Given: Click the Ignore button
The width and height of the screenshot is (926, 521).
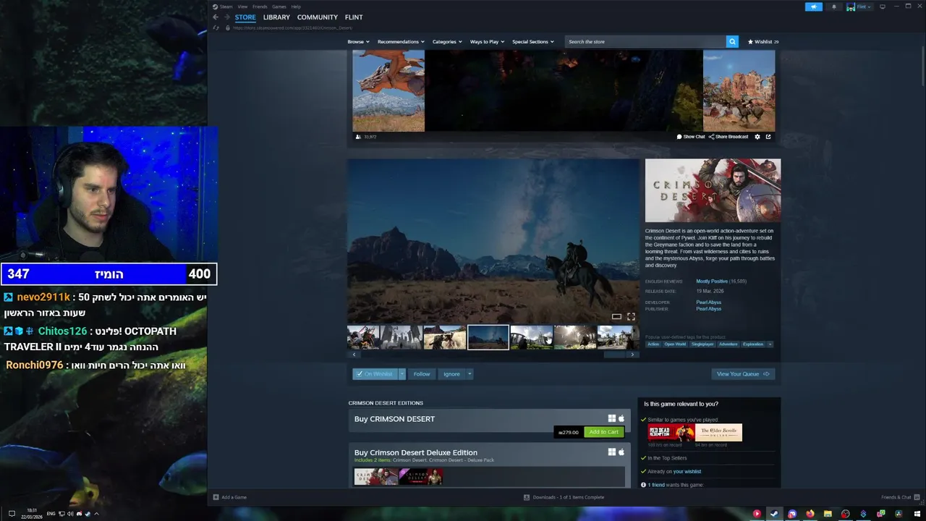Looking at the screenshot, I should [451, 374].
